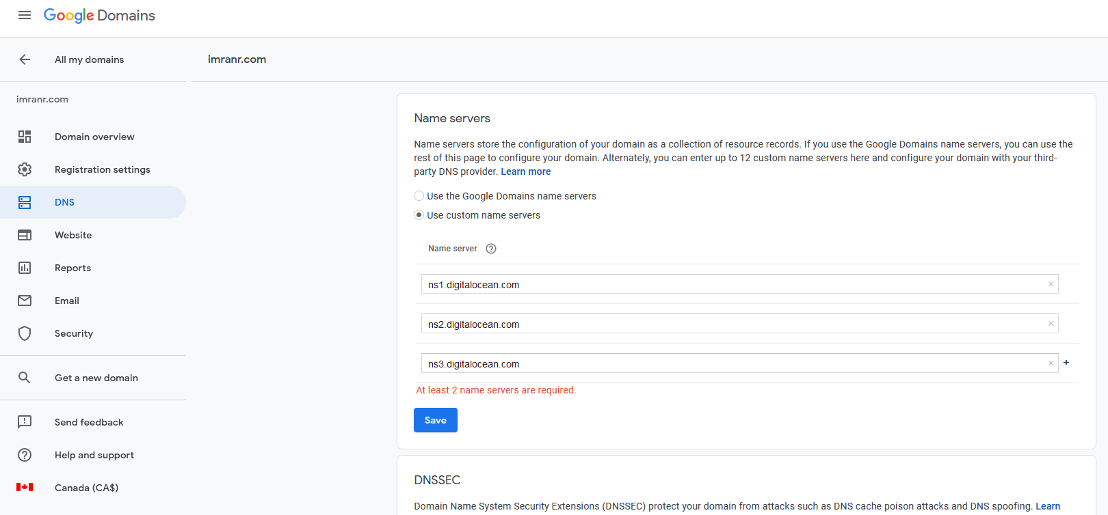This screenshot has height=515, width=1108.
Task: Select Use custom name servers option
Action: coord(419,215)
